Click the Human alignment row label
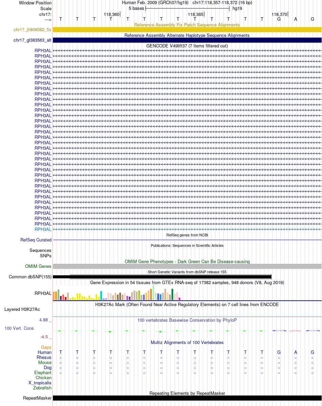The width and height of the screenshot is (322, 406). coord(45,352)
